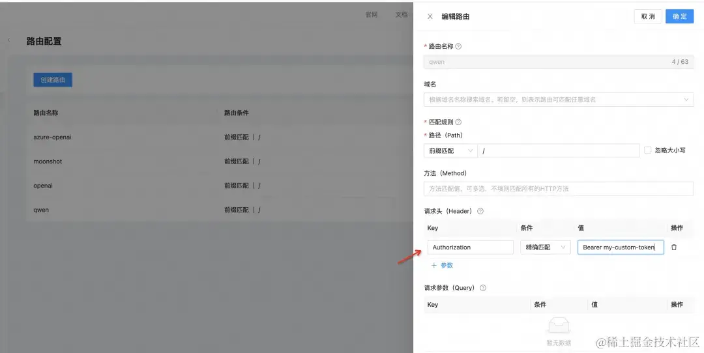
Task: Click the help icon next to 请求参数 (Query)
Action: [482, 288]
